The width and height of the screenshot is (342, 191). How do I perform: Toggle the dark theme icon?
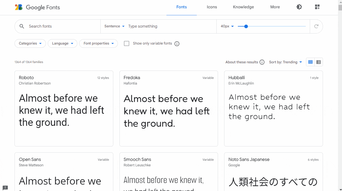(299, 7)
